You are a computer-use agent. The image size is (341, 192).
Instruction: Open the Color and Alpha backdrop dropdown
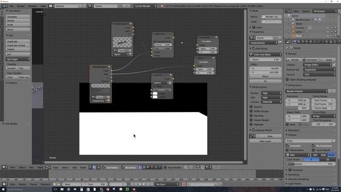265,54
